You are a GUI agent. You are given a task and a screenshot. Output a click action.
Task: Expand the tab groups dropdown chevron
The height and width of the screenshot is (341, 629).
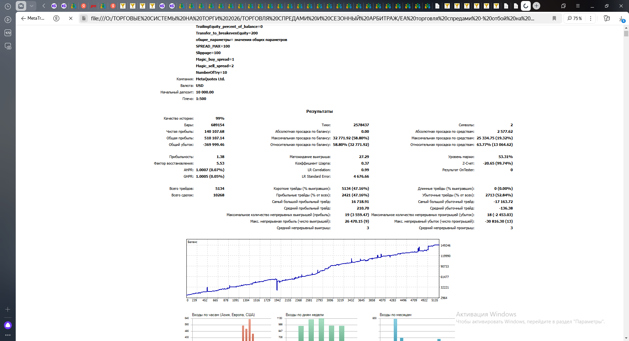(31, 6)
